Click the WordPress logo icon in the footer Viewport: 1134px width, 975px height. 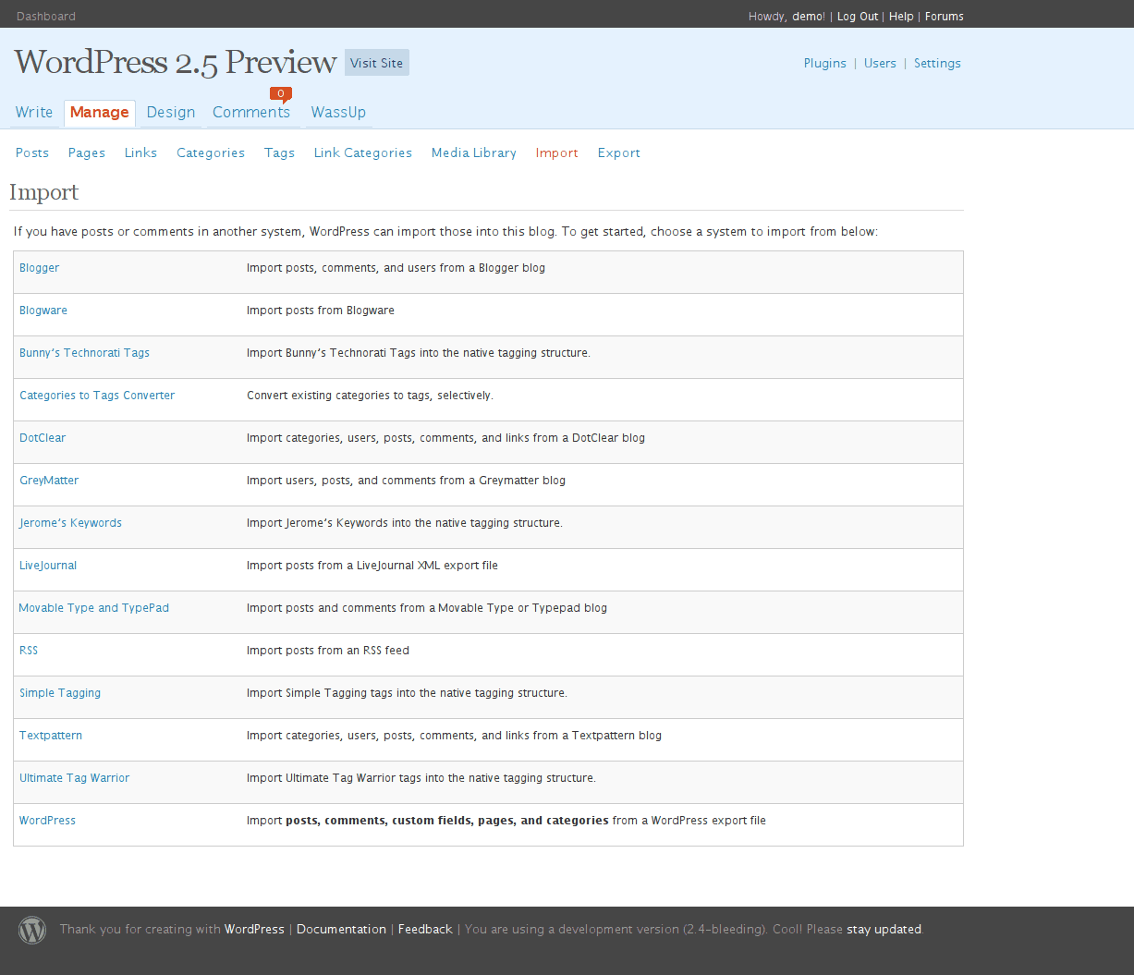pyautogui.click(x=32, y=930)
